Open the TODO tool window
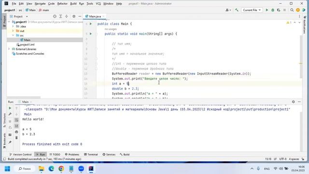 [x=55, y=154]
